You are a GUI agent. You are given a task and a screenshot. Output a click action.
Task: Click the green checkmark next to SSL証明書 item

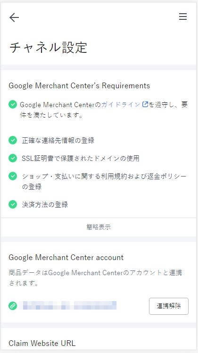pyautogui.click(x=13, y=158)
